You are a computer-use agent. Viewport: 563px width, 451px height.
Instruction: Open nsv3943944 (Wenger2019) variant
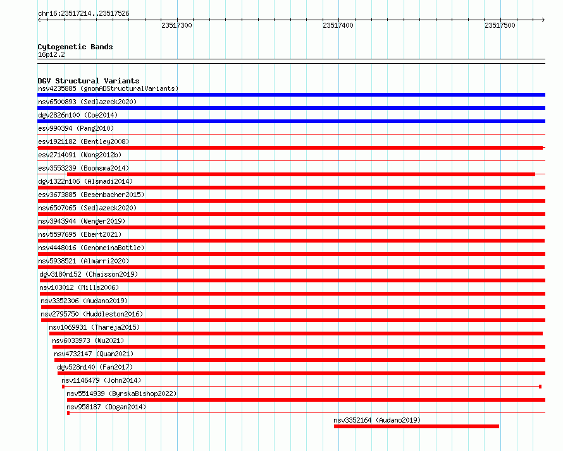click(82, 221)
